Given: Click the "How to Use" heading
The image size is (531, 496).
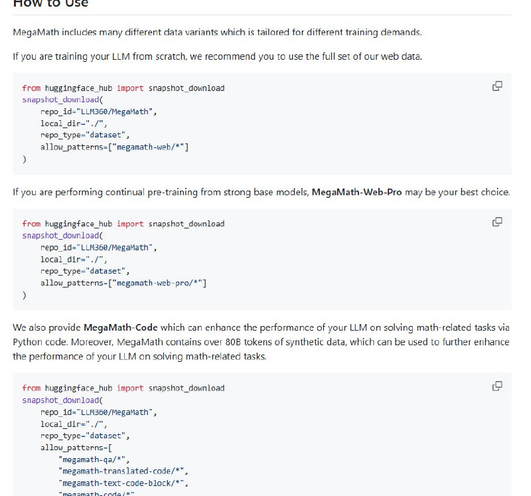Looking at the screenshot, I should pyautogui.click(x=50, y=3).
